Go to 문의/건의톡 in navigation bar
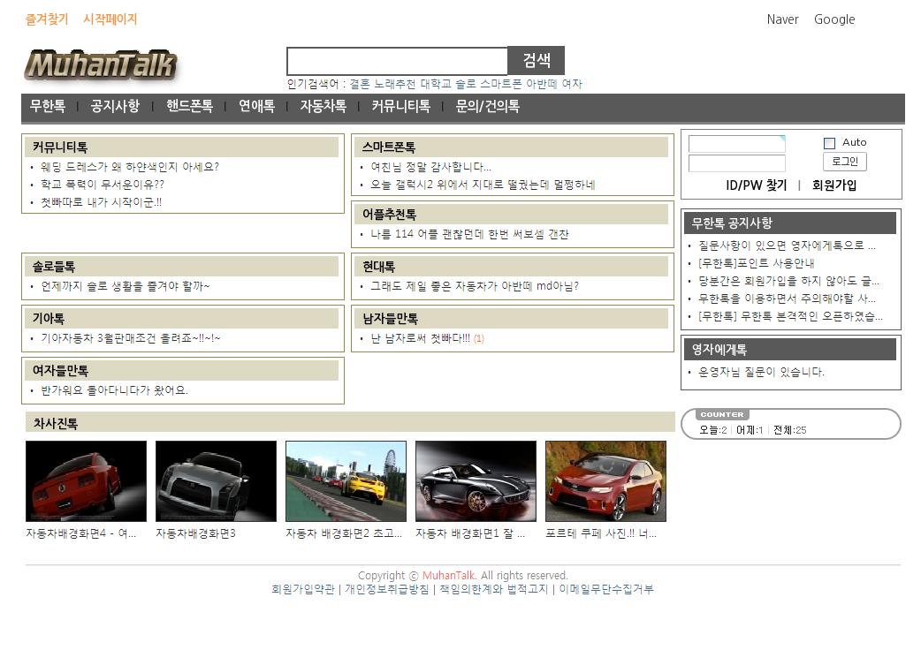Screen dimensions: 921x650 pos(487,106)
